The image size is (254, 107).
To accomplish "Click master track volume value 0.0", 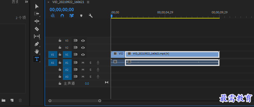I will [x=87, y=84].
